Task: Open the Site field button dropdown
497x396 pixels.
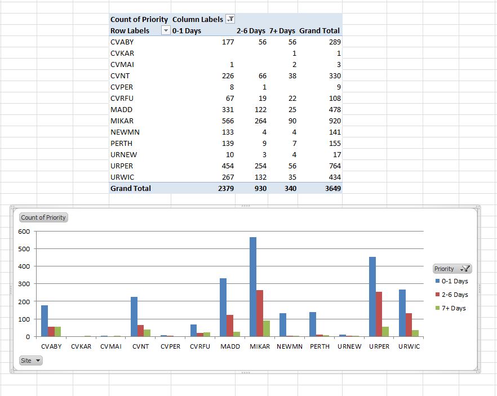Action: point(31,361)
